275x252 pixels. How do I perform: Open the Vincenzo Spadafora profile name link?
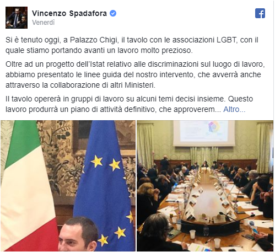(69, 13)
